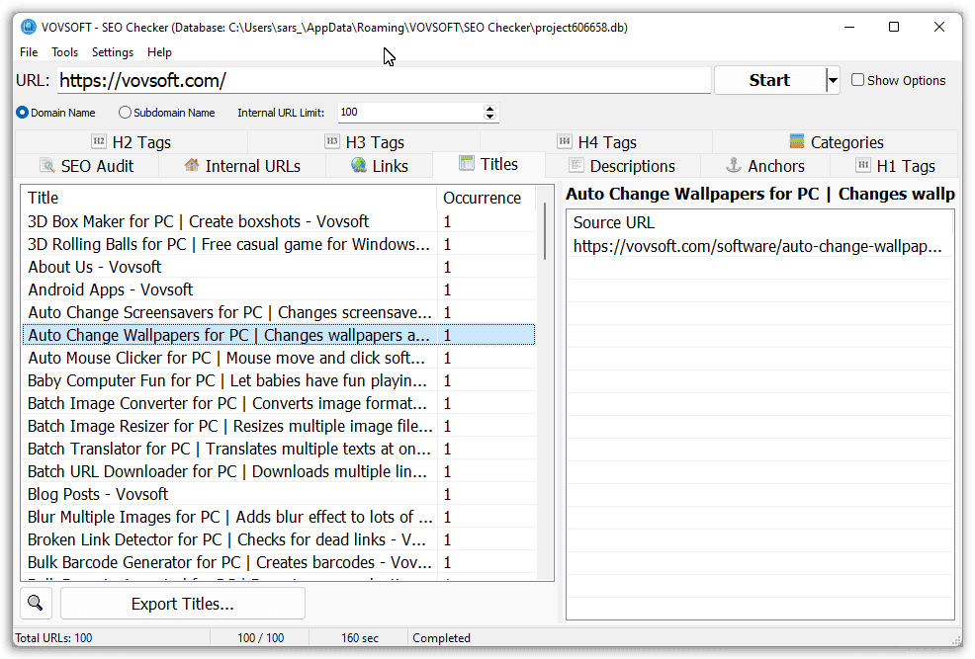Switch to the Links tab

(x=380, y=166)
